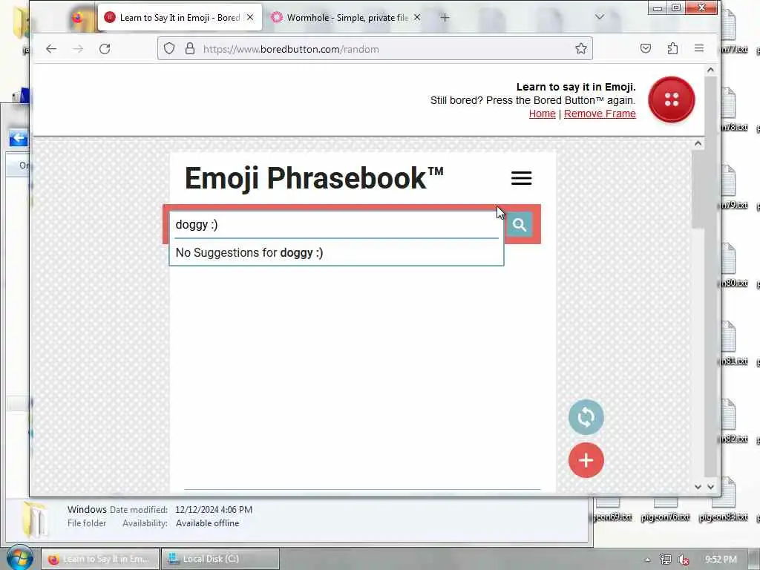Close the Learn to Say It in Emoji tab
Screen dimensions: 760x570
(250, 18)
